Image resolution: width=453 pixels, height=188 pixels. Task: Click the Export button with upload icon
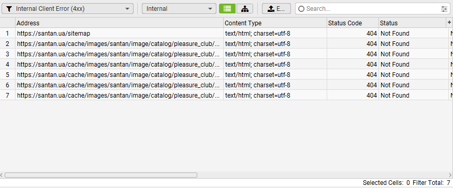click(276, 9)
